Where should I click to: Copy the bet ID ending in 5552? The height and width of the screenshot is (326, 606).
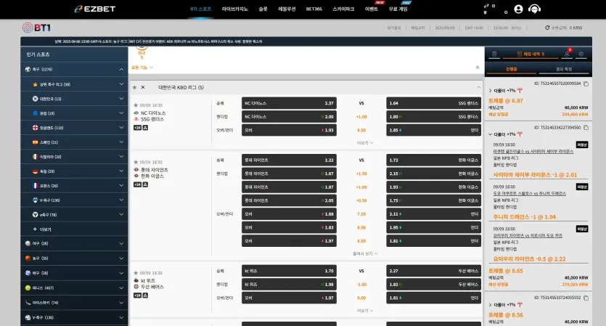[x=586, y=298]
